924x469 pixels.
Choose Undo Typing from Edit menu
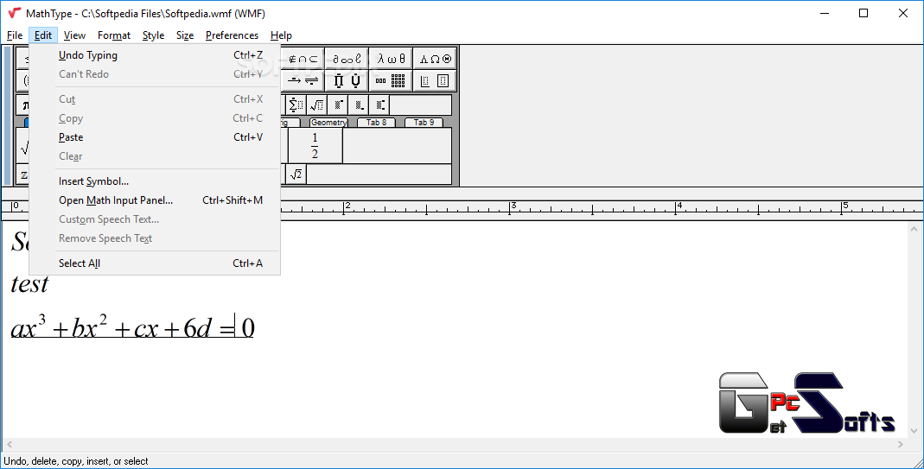coord(155,55)
